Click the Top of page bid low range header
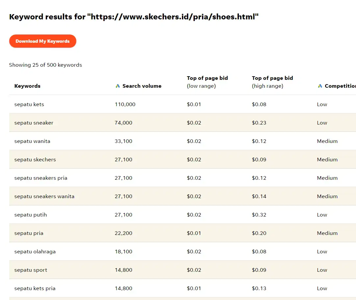The height and width of the screenshot is (300, 356). (x=207, y=82)
